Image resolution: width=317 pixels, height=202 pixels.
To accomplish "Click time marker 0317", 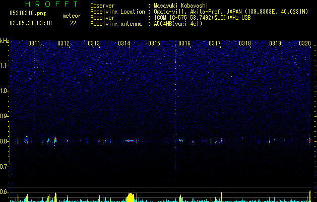I will point(215,43).
